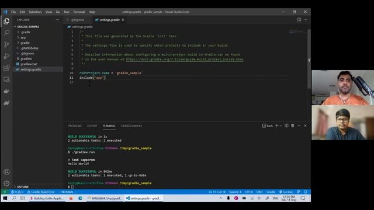Click the feedback icon in status bar

299,192
